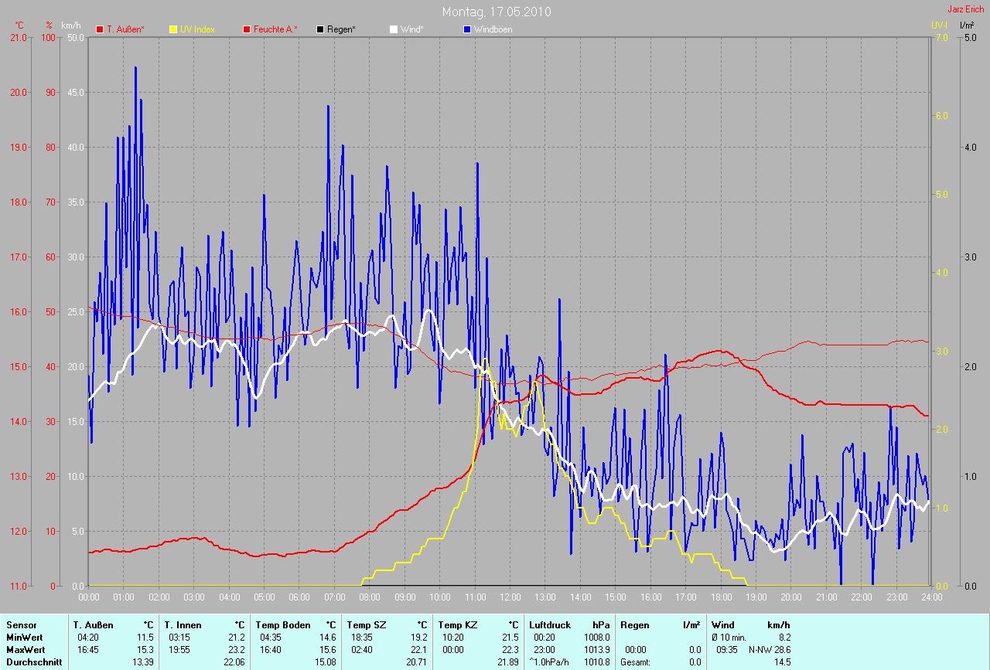Click the '20.71' average Temp SZ value
This screenshot has height=670, width=990.
(x=416, y=662)
